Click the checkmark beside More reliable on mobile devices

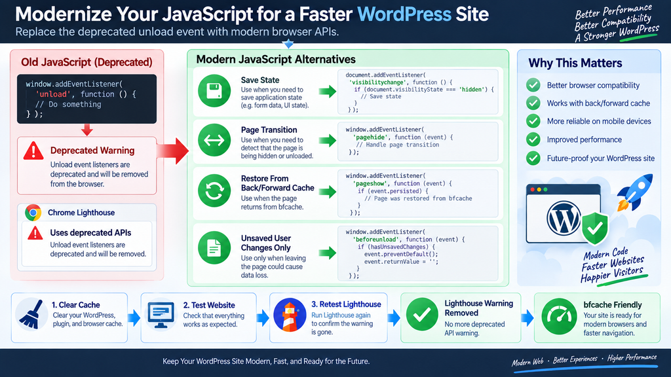(533, 121)
